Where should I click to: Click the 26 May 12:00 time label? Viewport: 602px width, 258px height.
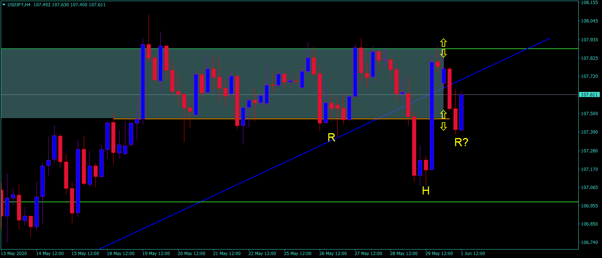[x=333, y=254]
